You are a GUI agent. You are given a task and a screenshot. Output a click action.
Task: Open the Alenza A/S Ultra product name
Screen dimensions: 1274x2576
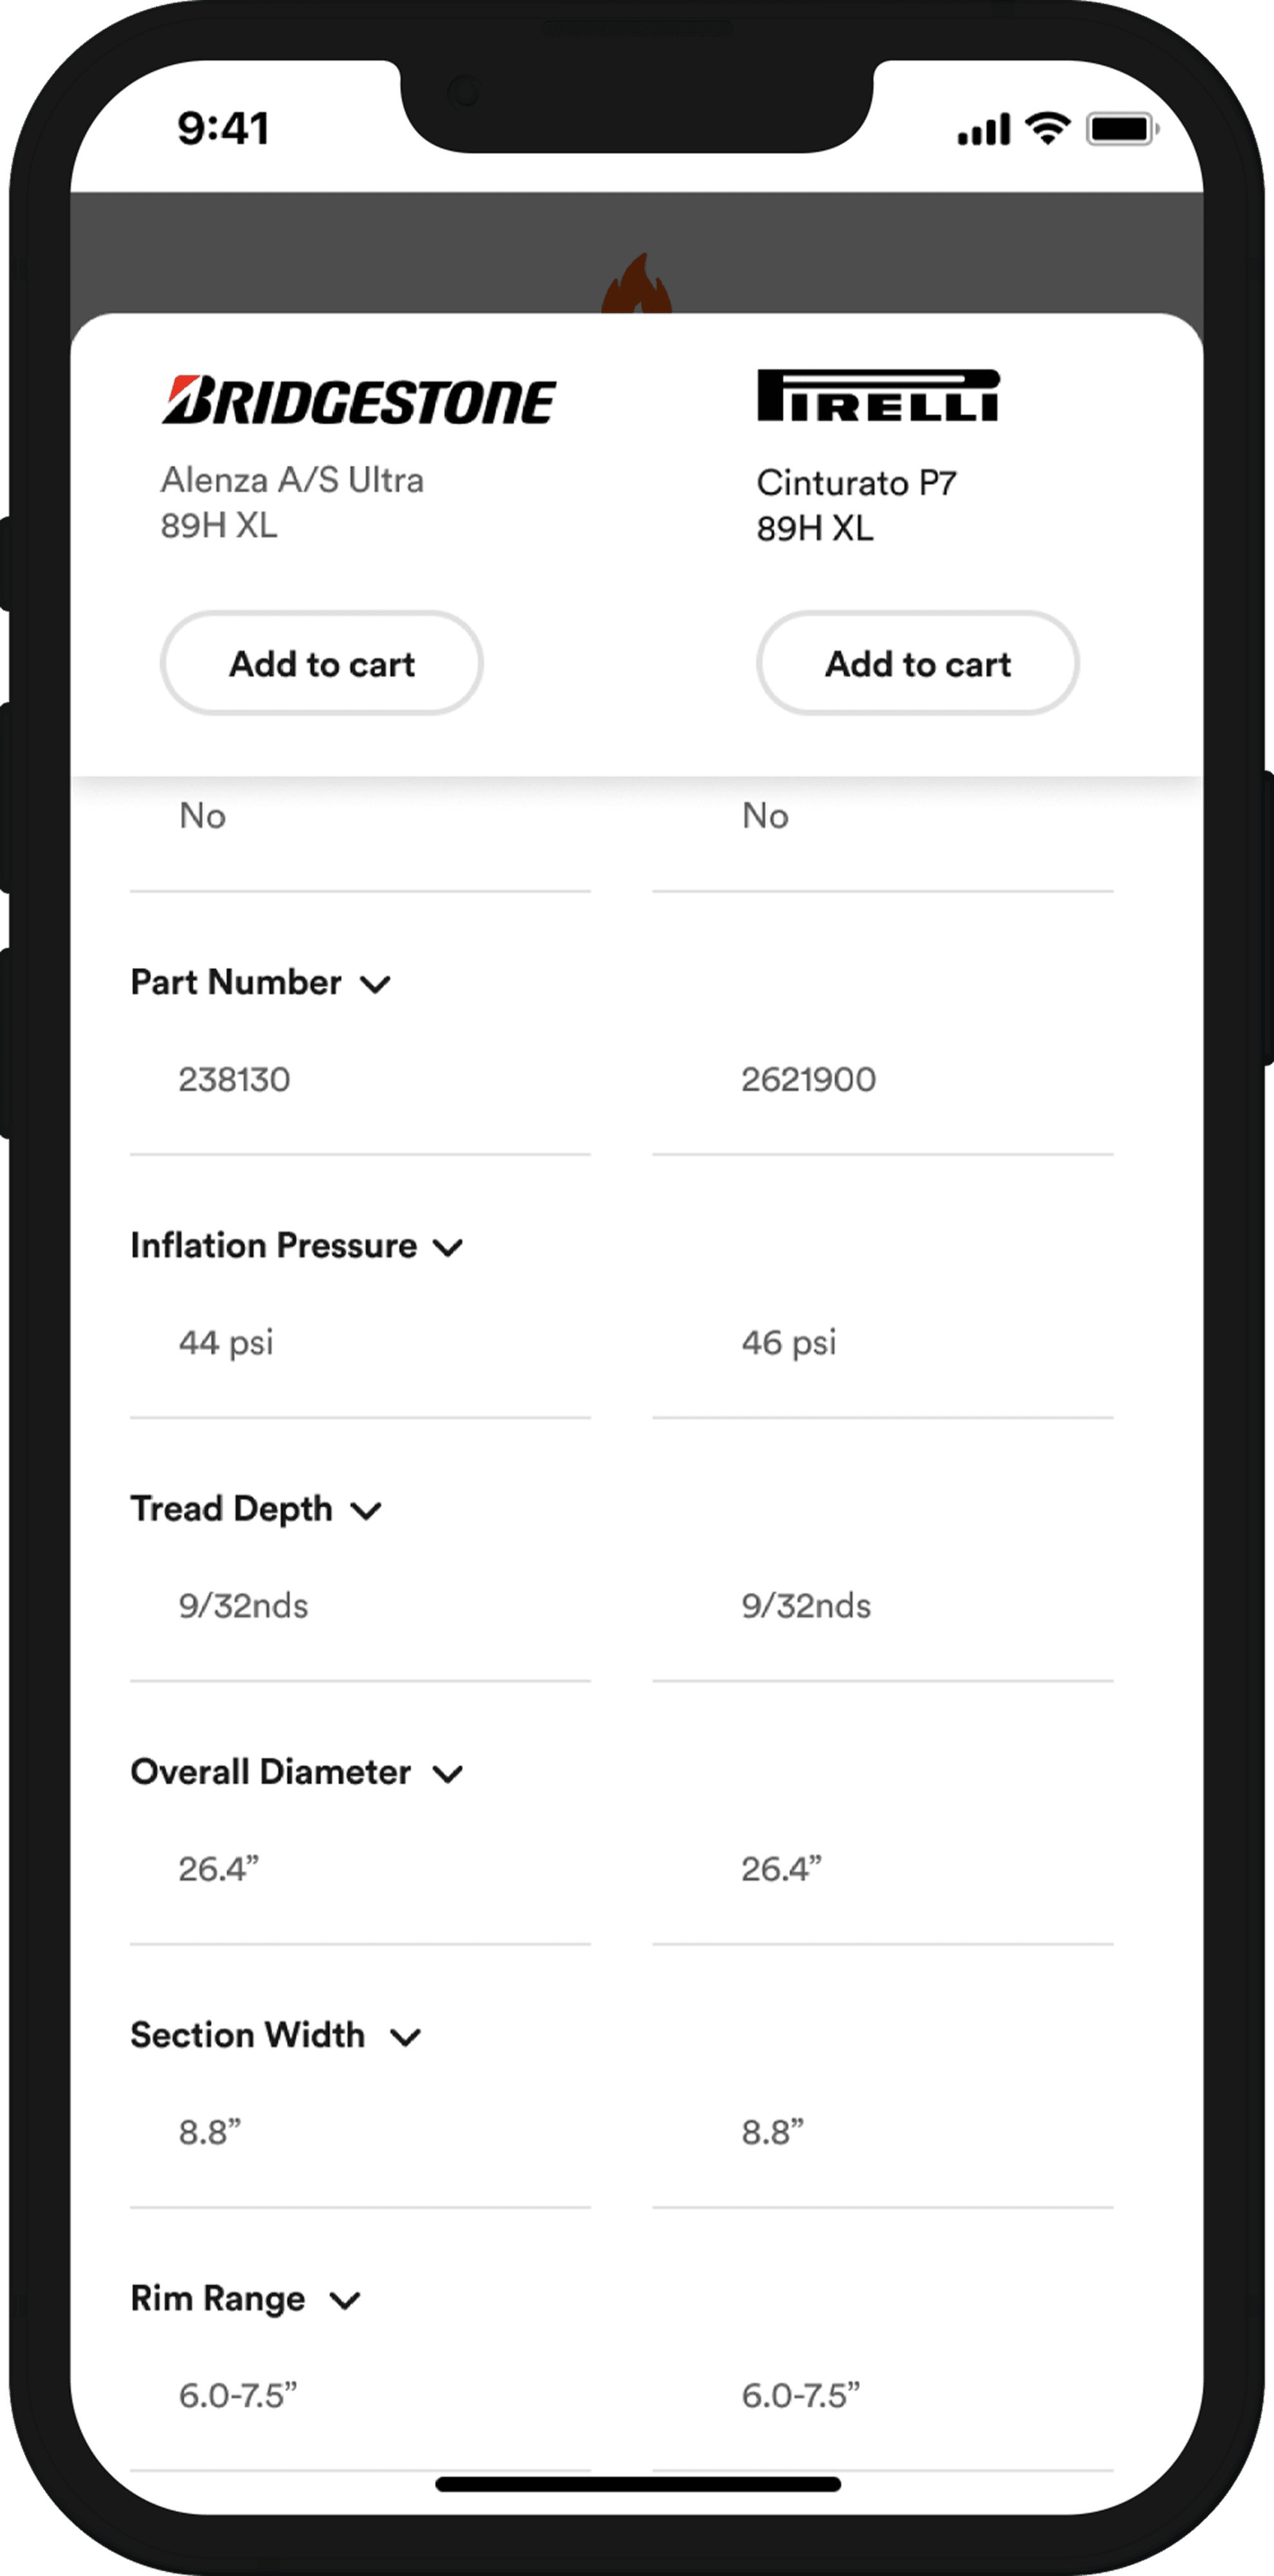pyautogui.click(x=292, y=480)
